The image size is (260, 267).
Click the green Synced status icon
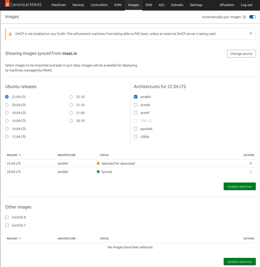pyautogui.click(x=98, y=172)
